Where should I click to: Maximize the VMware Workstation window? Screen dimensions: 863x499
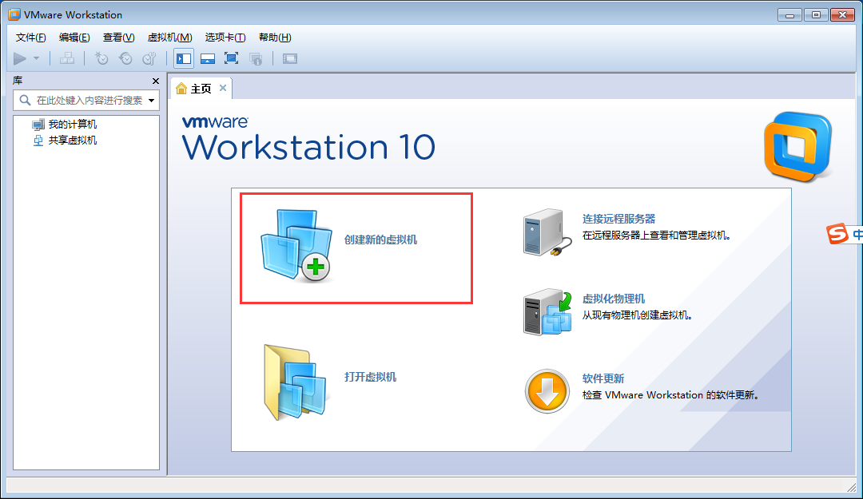pyautogui.click(x=816, y=15)
